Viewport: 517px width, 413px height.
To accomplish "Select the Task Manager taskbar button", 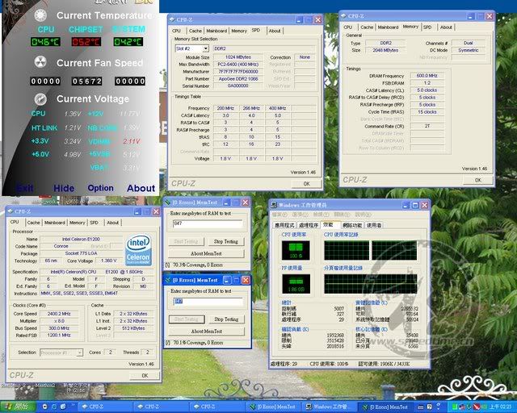I will point(330,407).
